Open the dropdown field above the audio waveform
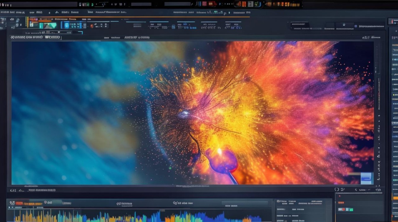398x222 pixels. (245, 203)
